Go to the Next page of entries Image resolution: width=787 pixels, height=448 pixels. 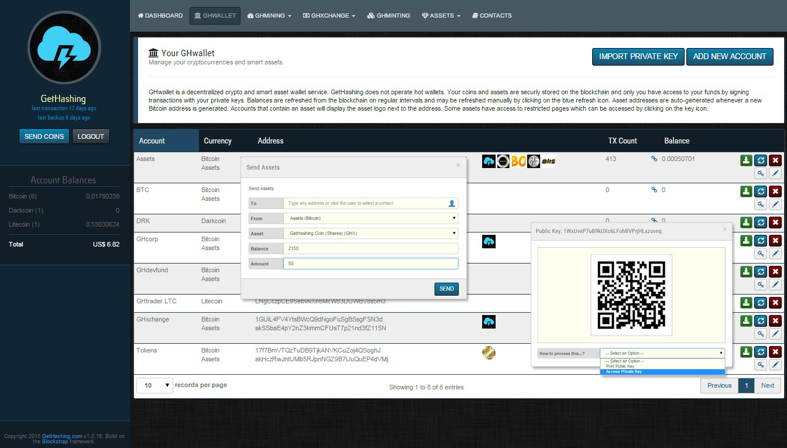click(x=768, y=385)
